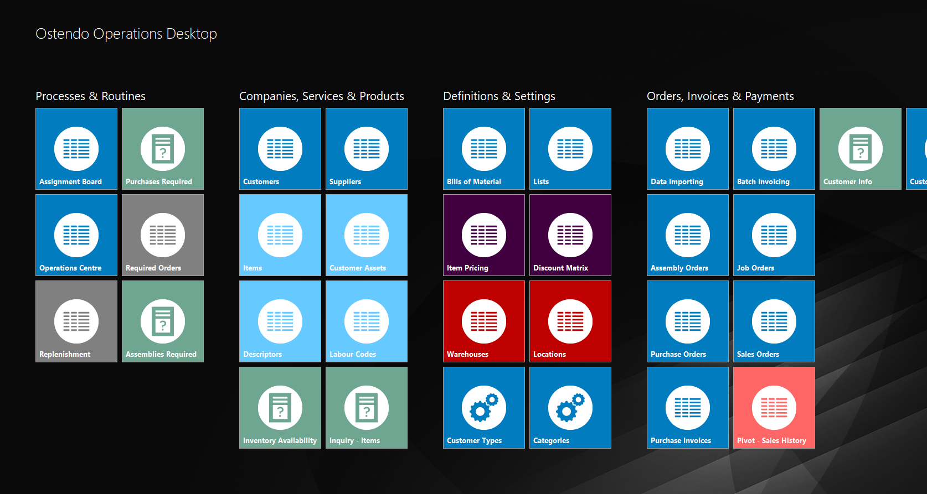Screen dimensions: 927x494
Task: Click the Definitions & Settings group heading
Action: [x=499, y=96]
